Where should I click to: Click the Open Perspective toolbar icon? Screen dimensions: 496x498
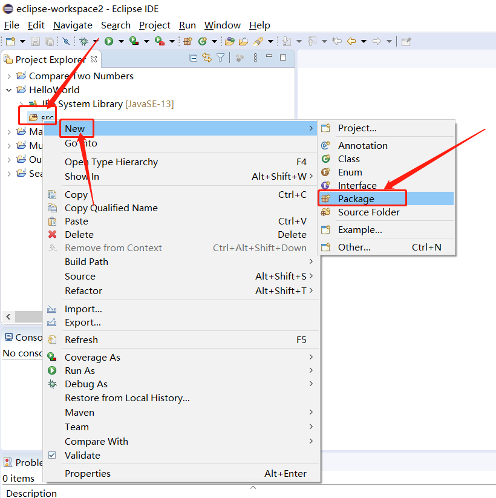pyautogui.click(x=406, y=42)
